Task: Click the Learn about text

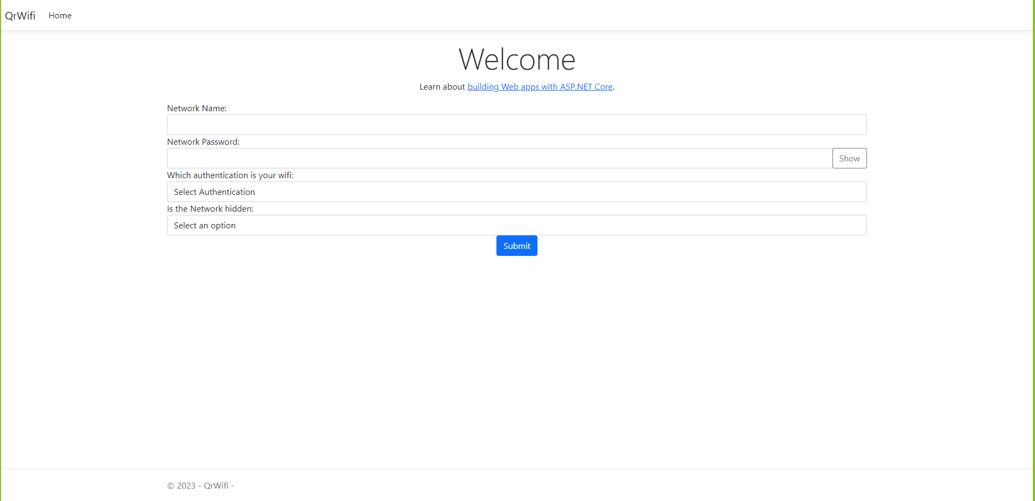Action: click(x=442, y=86)
